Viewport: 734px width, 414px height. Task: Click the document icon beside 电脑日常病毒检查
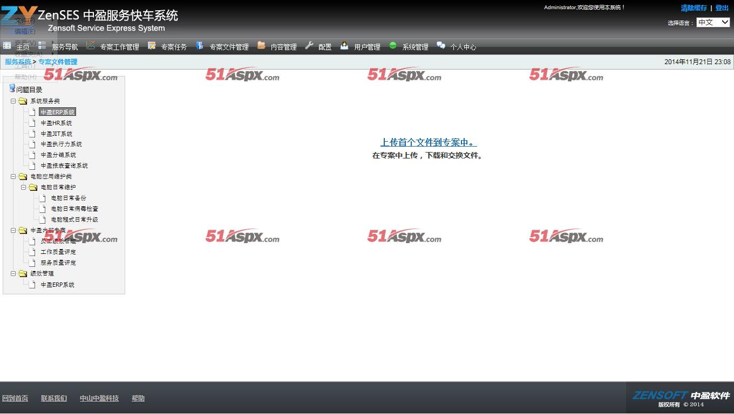point(43,209)
